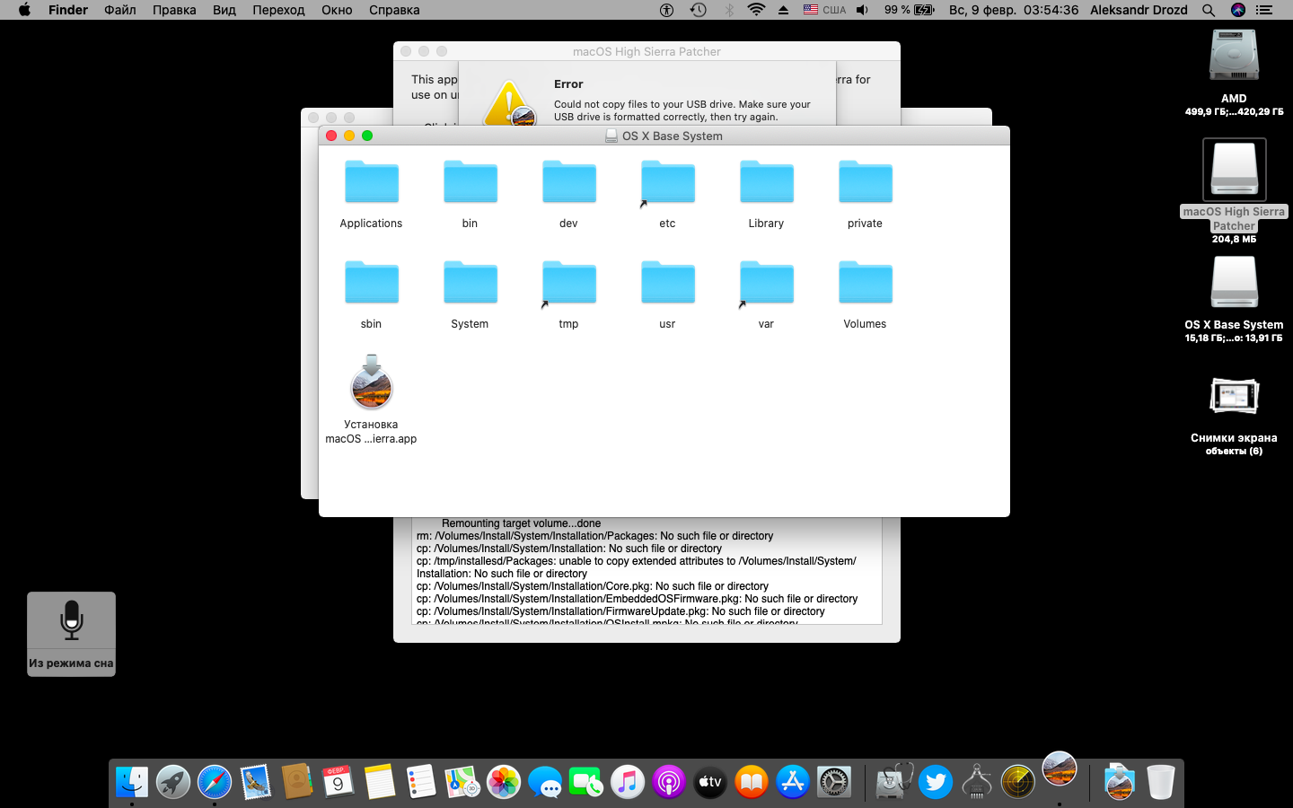Open Siri from the menu bar
1293x808 pixels.
(1238, 10)
